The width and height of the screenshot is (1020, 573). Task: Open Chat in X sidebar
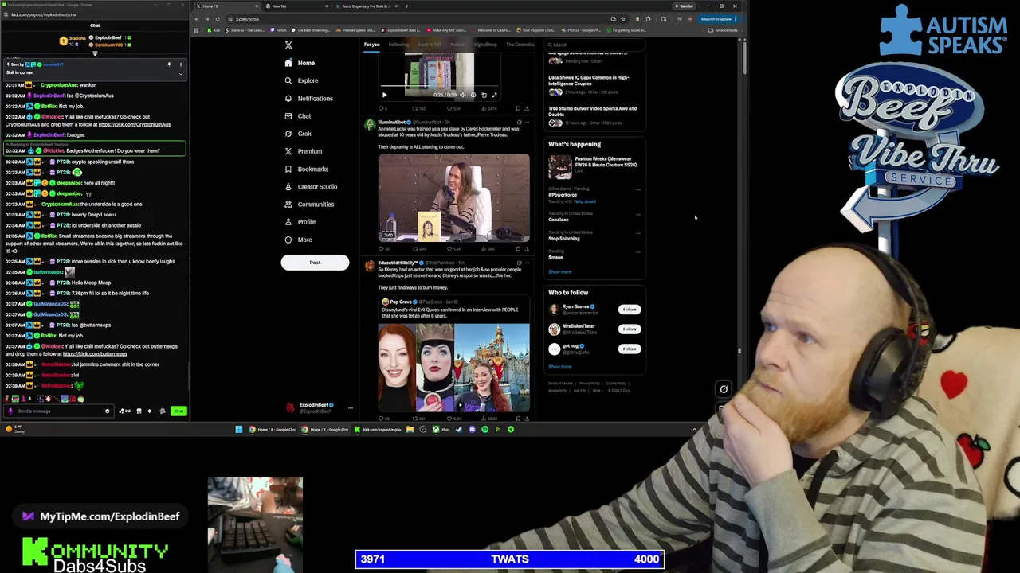[297, 116]
